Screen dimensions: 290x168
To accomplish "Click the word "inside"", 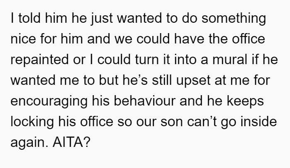I will (x=259, y=122).
